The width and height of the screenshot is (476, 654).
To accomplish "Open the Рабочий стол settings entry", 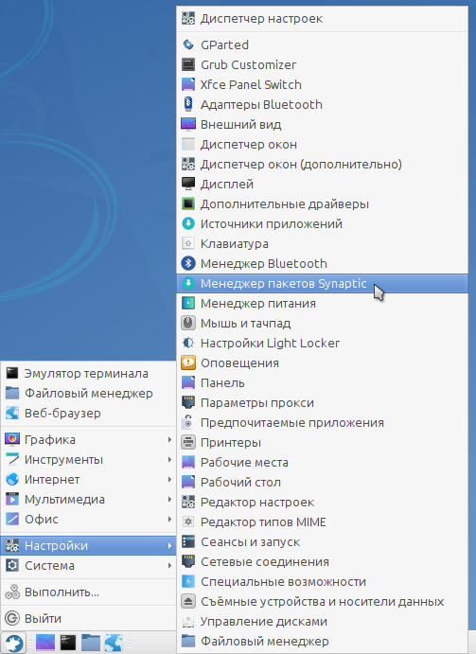I will (x=322, y=482).
